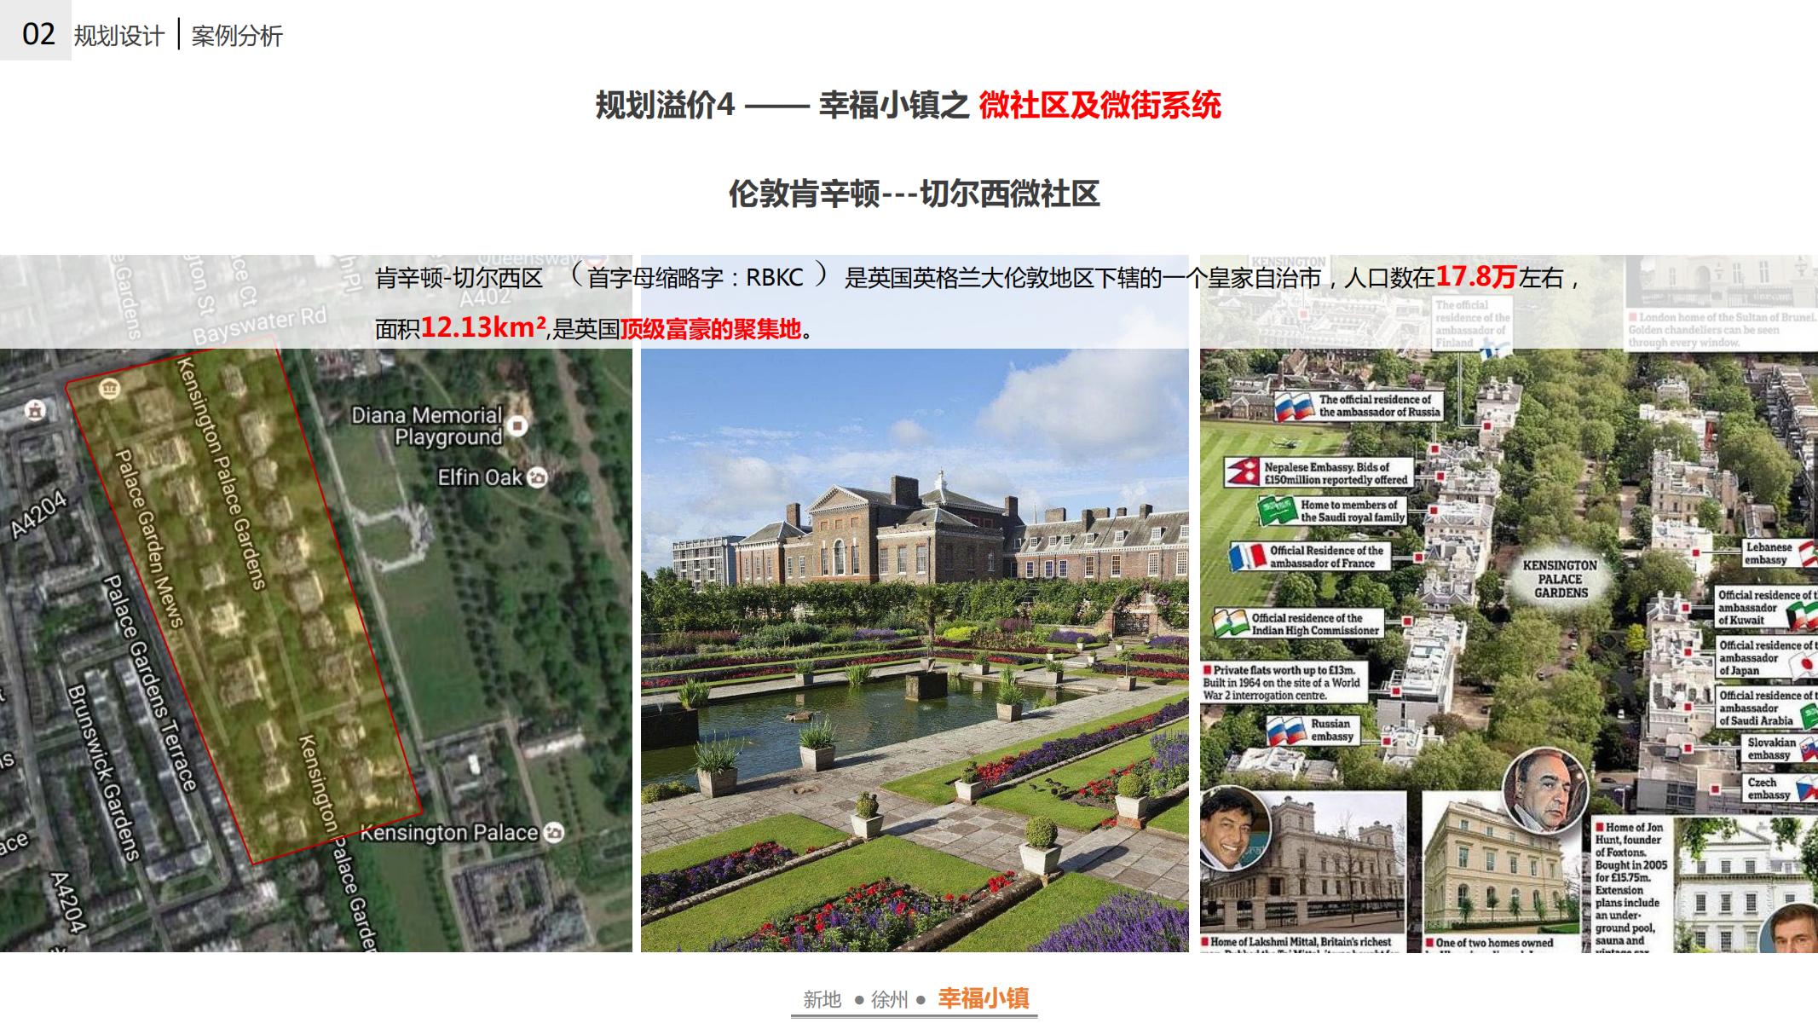Image resolution: width=1818 pixels, height=1023 pixels.
Task: Click the Nepal flag on the Nepalese Embassy label
Action: [1242, 473]
